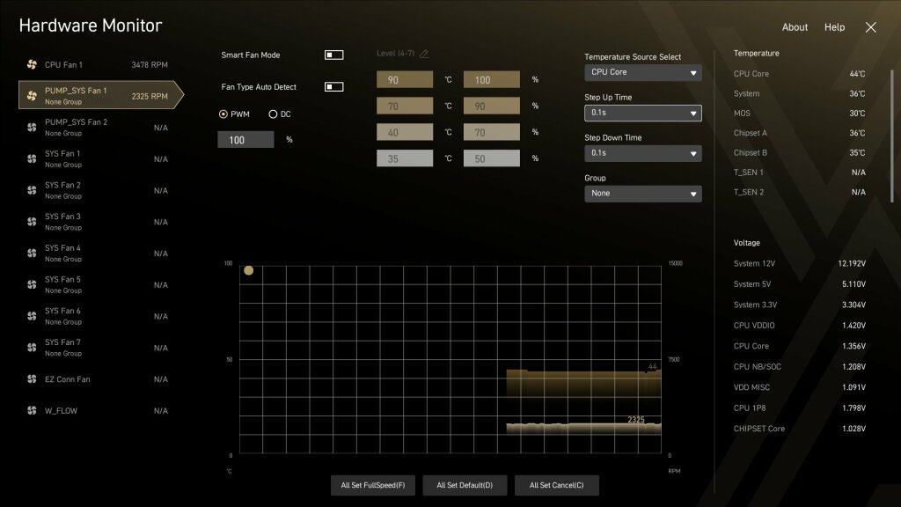Click the 35 °C temperature level field
The width and height of the screenshot is (901, 507).
405,158
